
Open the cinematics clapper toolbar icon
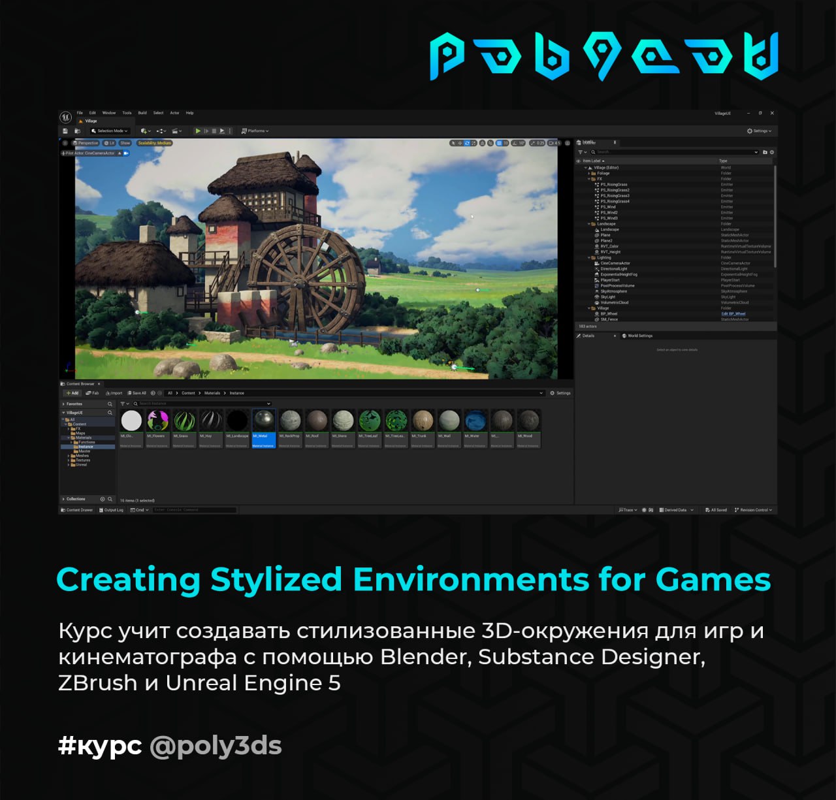click(176, 131)
